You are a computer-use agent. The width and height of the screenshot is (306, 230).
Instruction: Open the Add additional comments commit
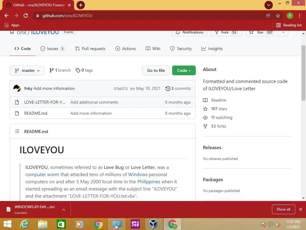click(x=94, y=102)
